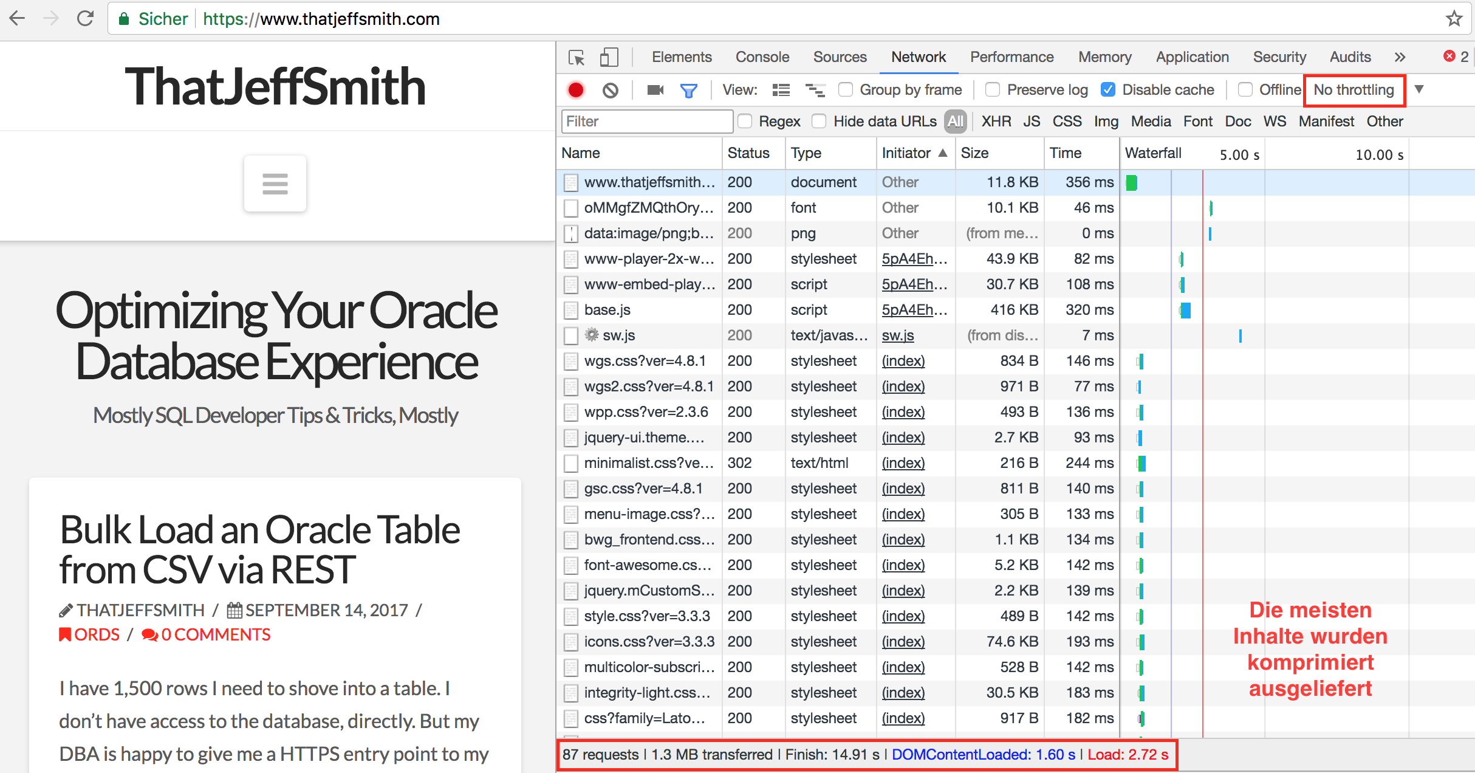Filter requests by Other type
The image size is (1475, 773).
tap(1385, 122)
